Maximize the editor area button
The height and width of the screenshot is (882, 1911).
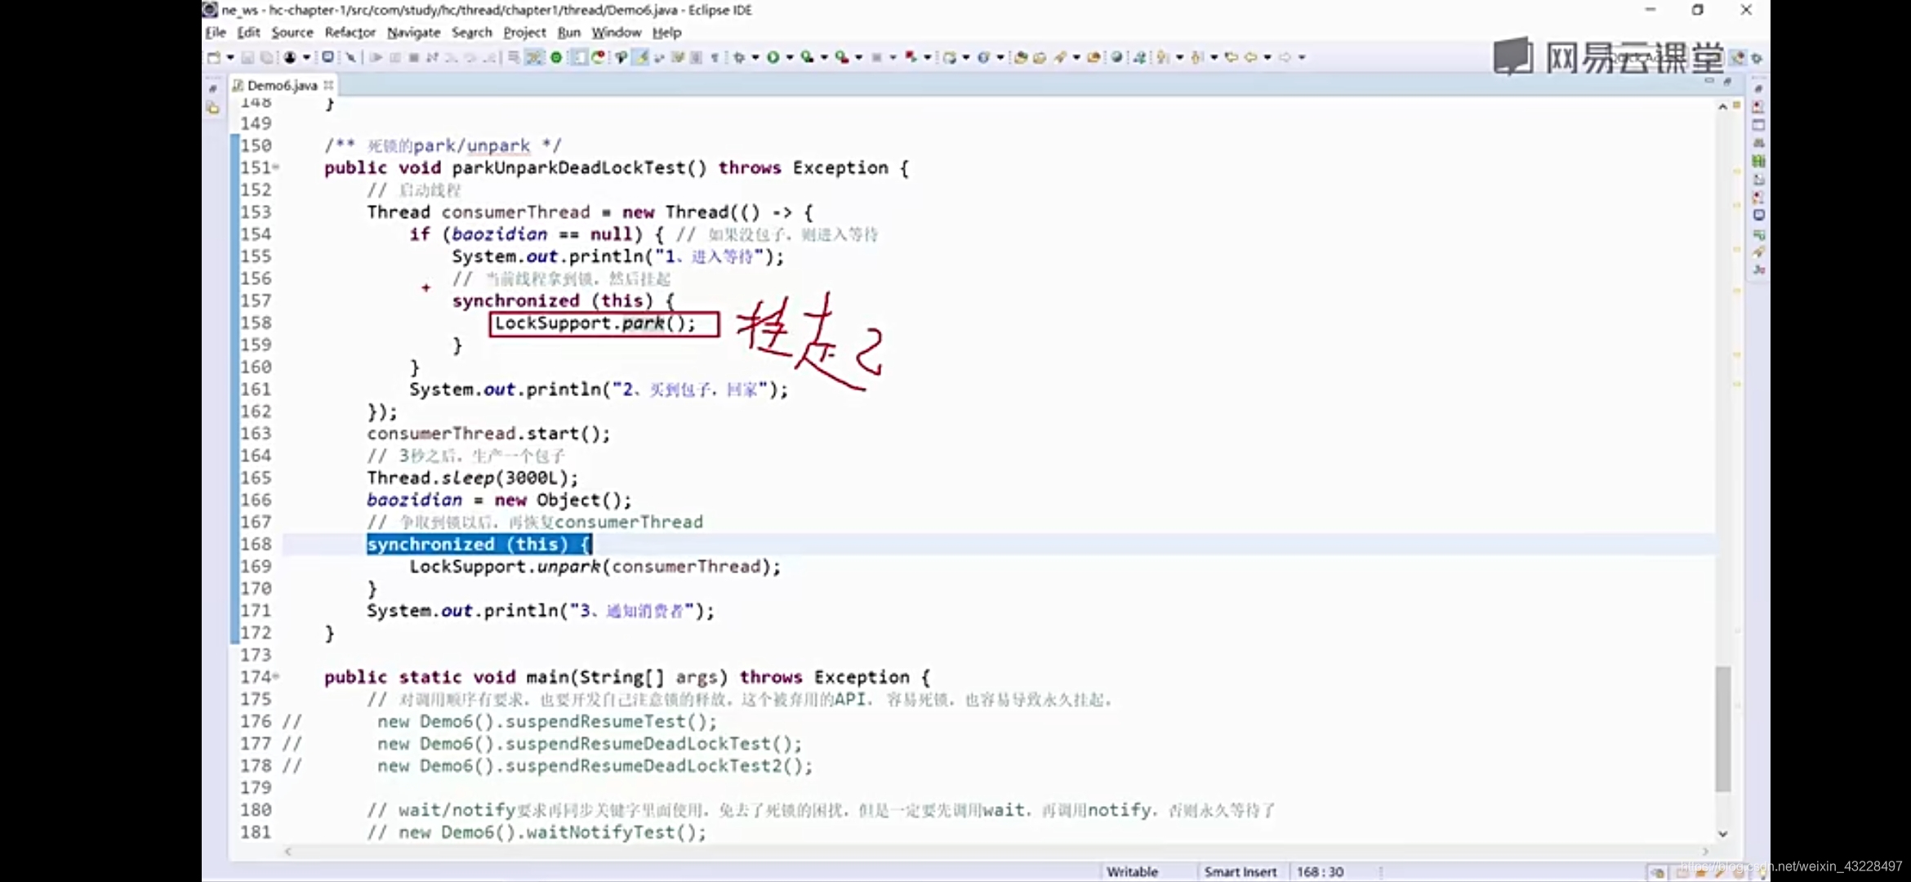(x=1727, y=82)
